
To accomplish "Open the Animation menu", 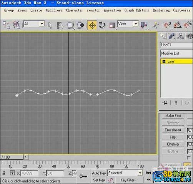I will click(112, 10).
